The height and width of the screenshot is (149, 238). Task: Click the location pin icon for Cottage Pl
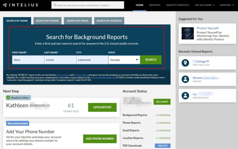tap(185, 63)
